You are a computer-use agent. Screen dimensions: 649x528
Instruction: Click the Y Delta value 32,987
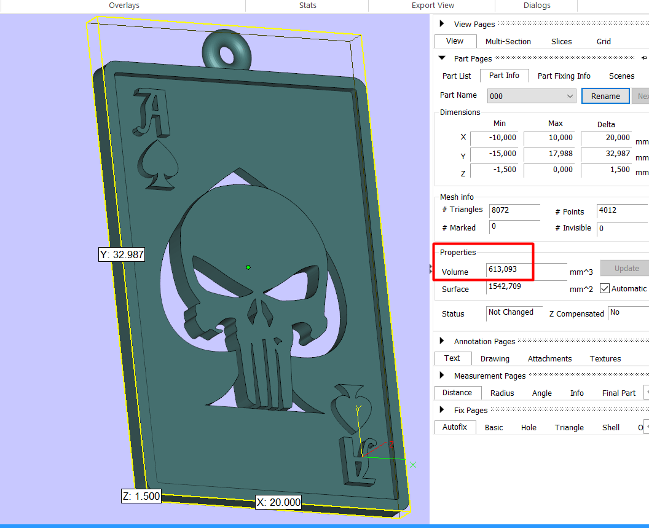[607, 154]
